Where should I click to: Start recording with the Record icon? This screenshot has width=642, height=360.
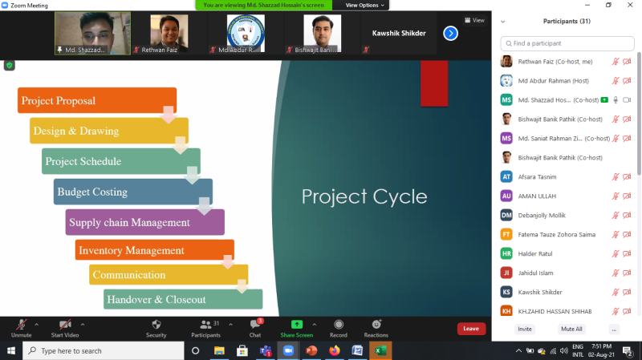click(338, 324)
